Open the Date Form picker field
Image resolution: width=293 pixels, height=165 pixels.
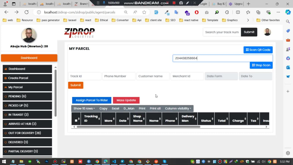click(221, 76)
